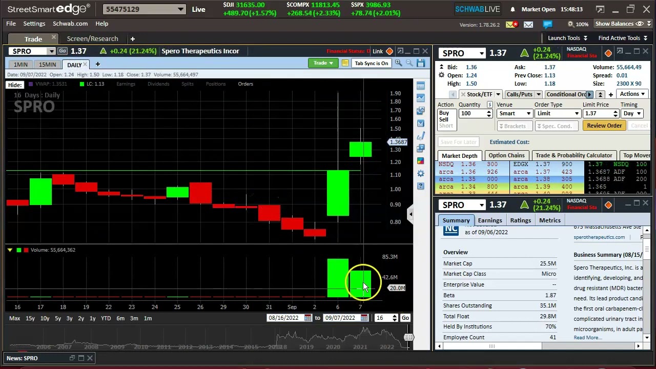Open calendar picker for end date 09/07/2022
This screenshot has width=656, height=369.
click(x=364, y=318)
